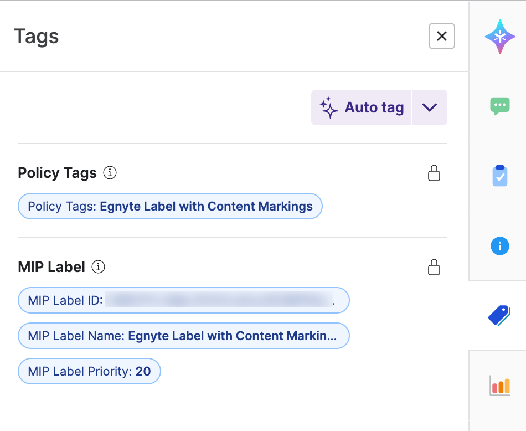Select the Egnyte Label with Content Markings policy chip
This screenshot has height=431, width=526.
click(170, 206)
